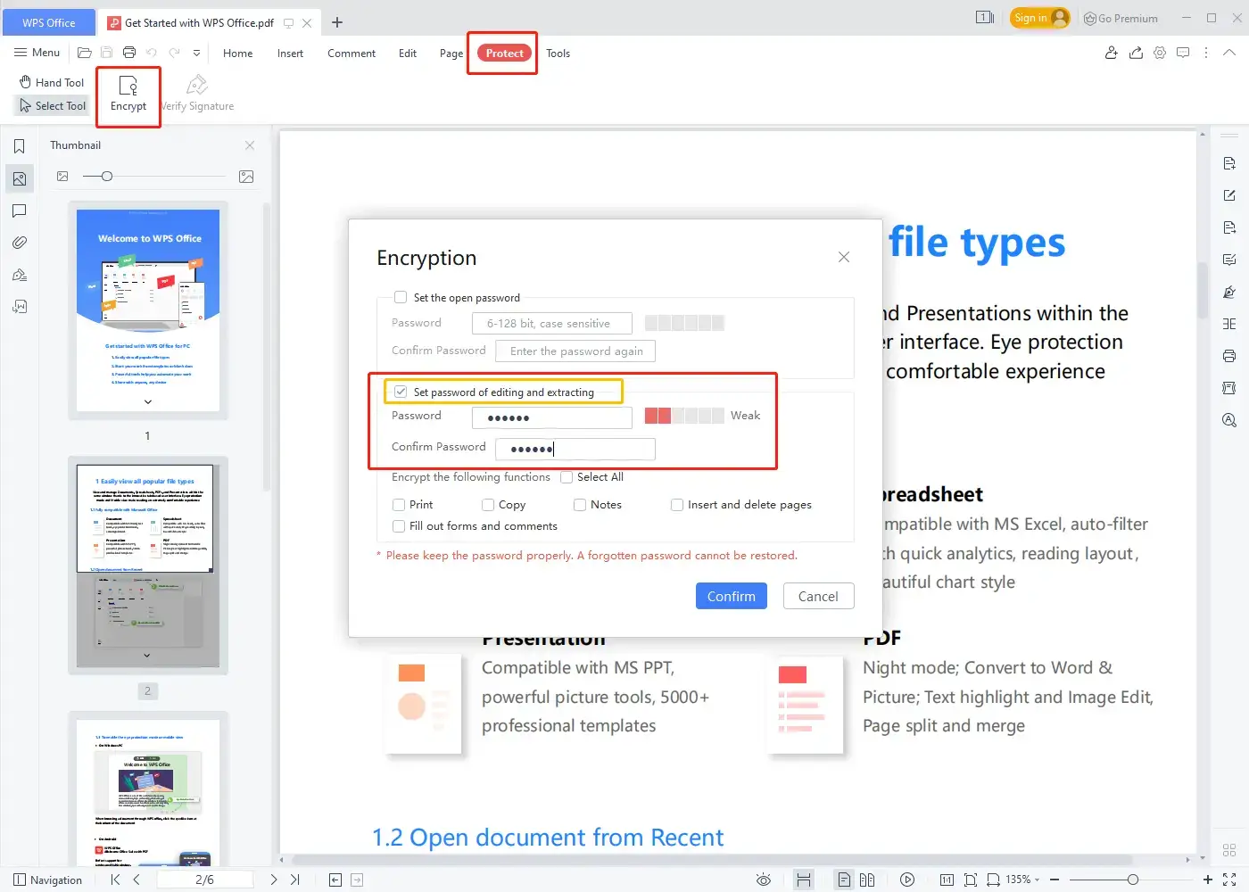Click the smaller thumbnail size icon

click(x=62, y=177)
